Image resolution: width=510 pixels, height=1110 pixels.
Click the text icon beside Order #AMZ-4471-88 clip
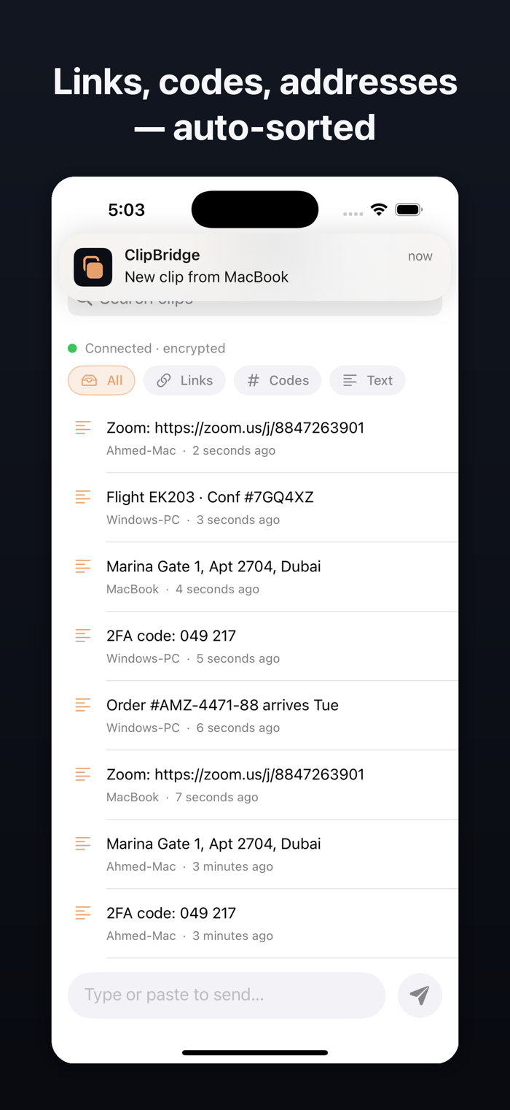83,705
